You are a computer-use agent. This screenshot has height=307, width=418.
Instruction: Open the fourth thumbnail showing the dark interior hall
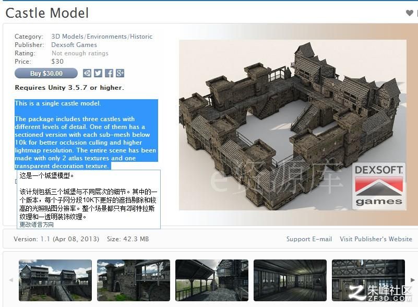(290, 280)
